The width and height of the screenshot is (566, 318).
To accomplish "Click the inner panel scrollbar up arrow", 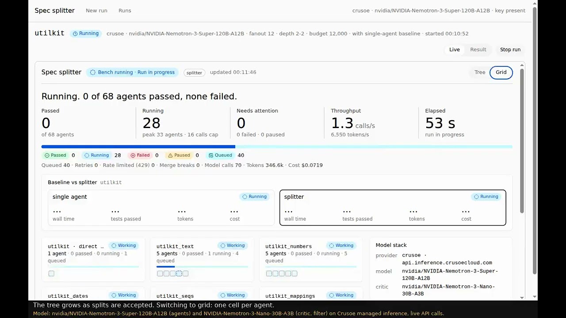I will click(522, 65).
